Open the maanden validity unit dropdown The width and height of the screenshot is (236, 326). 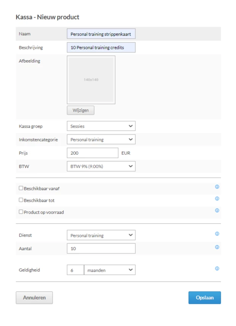click(x=109, y=270)
